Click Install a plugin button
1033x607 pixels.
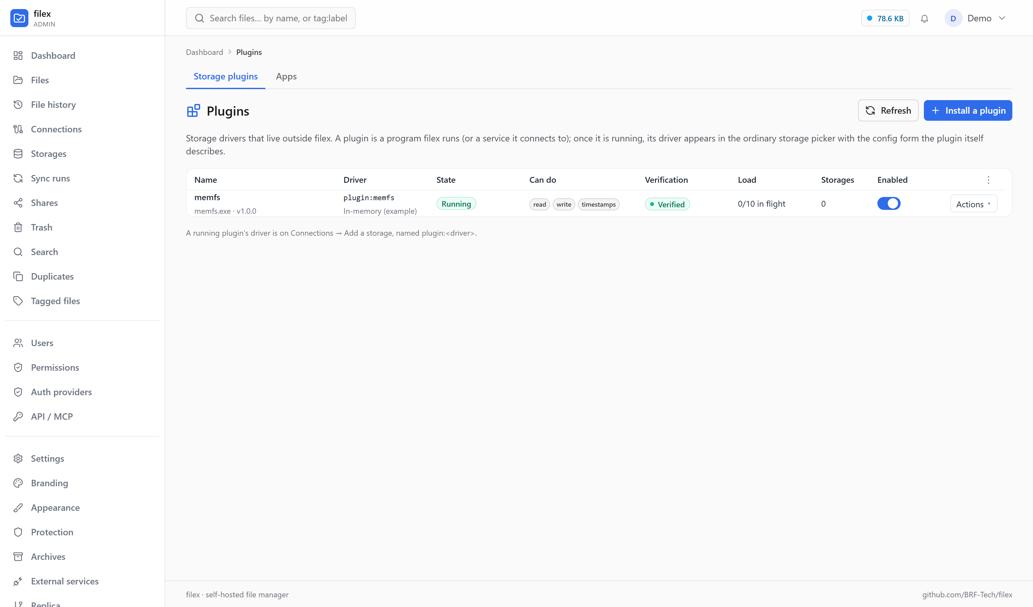pos(968,110)
